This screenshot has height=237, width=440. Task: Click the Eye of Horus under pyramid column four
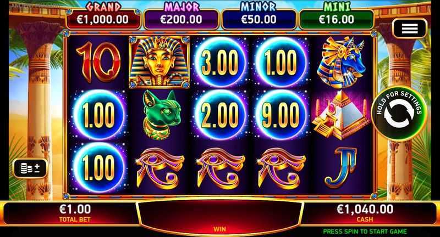pos(281,168)
